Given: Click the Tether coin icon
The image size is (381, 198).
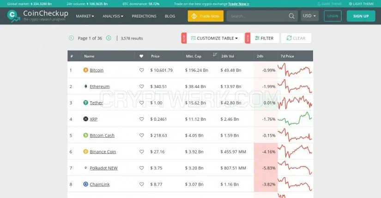Looking at the screenshot, I should 85,103.
